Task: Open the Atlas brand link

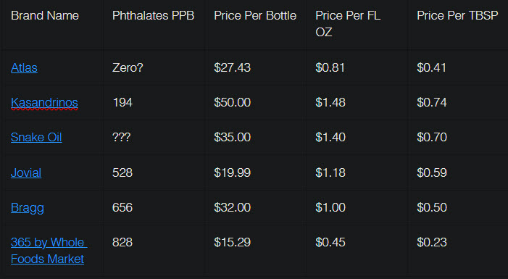Action: (x=24, y=67)
